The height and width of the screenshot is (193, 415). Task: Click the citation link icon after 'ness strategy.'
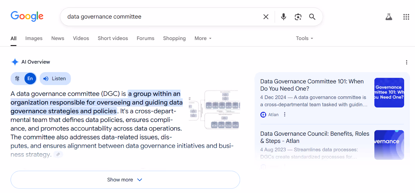pos(58,155)
